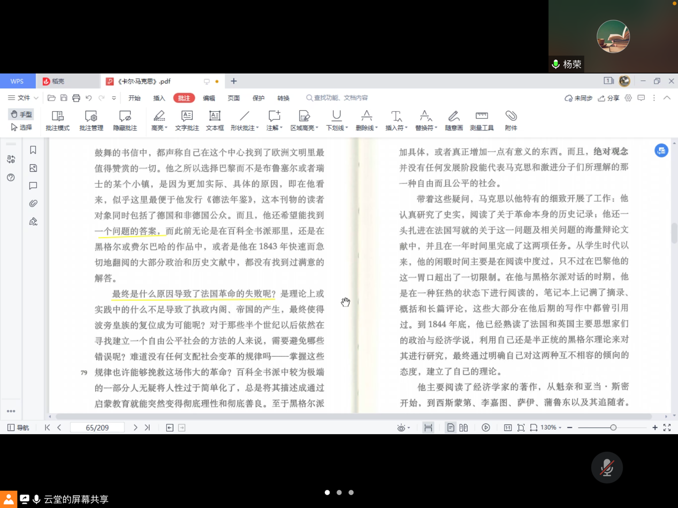
Task: Toggle the 导航 navigation pane button
Action: click(x=18, y=428)
